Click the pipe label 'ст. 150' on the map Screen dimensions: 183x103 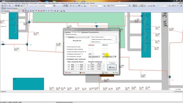pos(36,33)
